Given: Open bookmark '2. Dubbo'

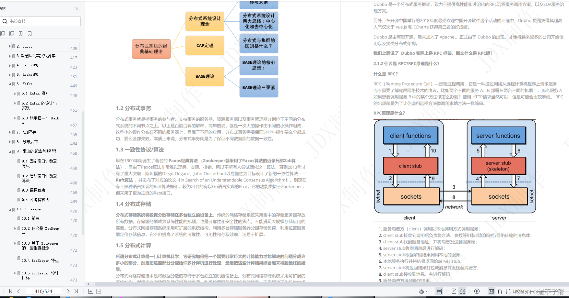Looking at the screenshot, I should (25, 46).
